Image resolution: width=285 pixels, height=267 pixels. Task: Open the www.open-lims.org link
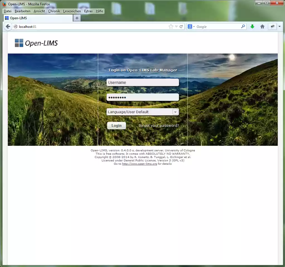139,164
